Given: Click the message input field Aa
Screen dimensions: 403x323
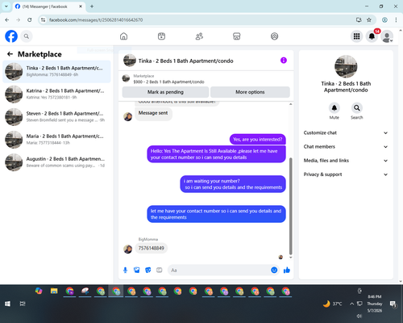Looking at the screenshot, I should coord(219,270).
